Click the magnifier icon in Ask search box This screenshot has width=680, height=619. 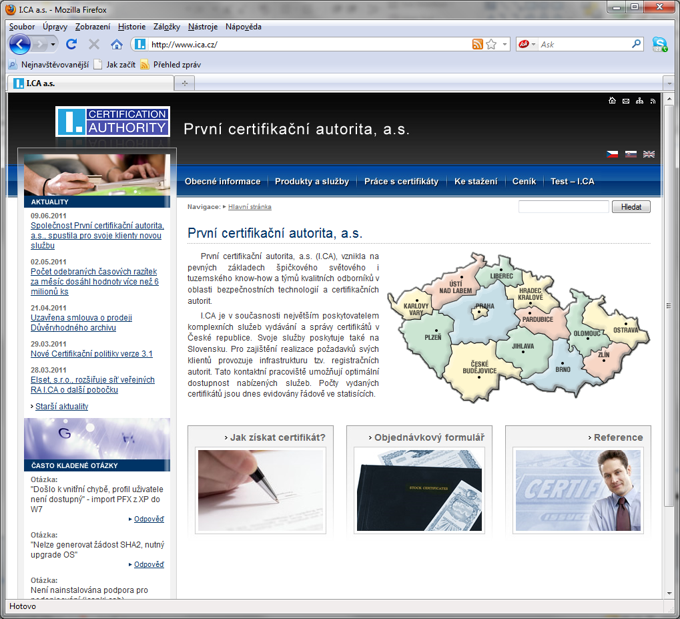(636, 44)
